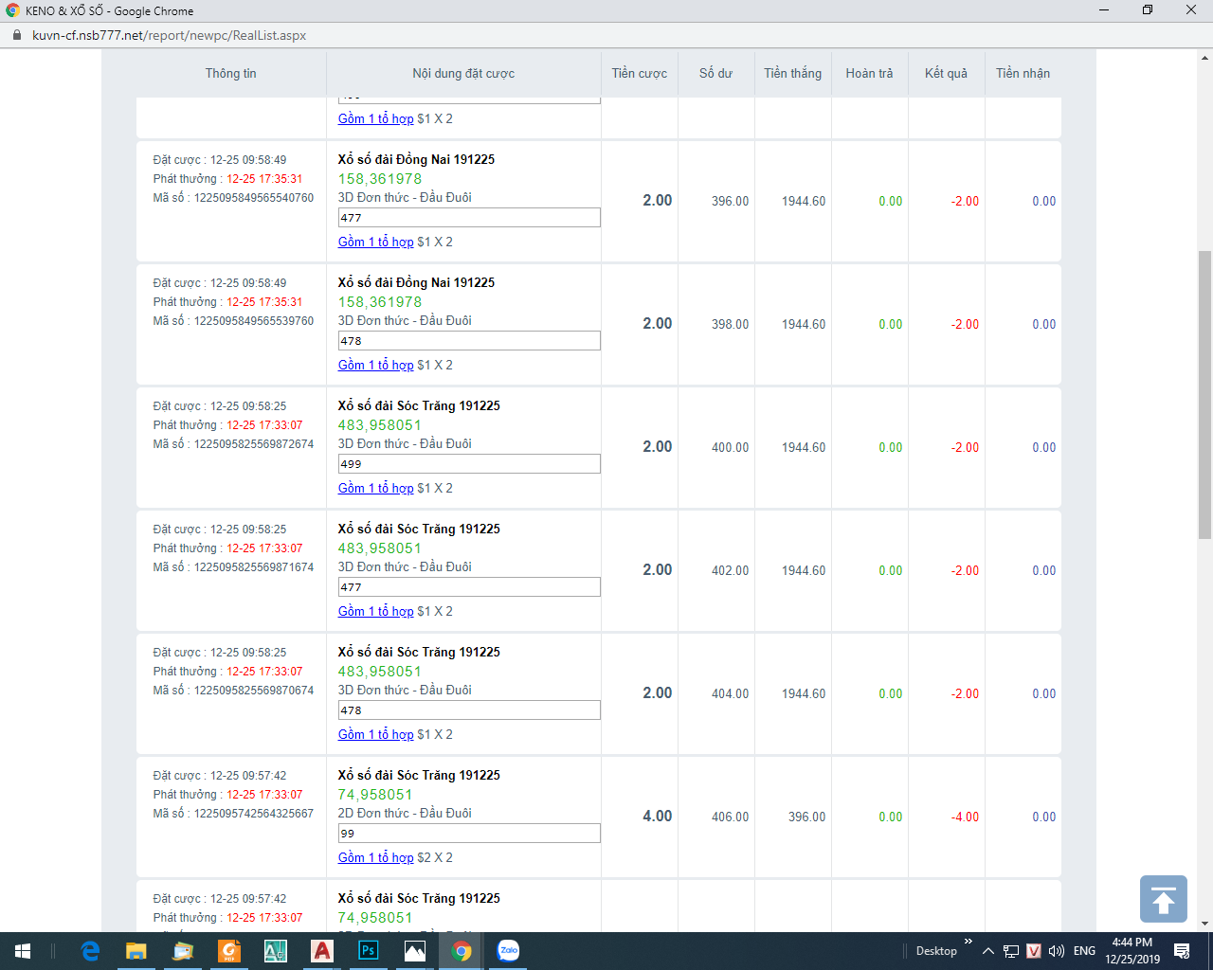
Task: Click the page vertical scrollbar thumb
Action: (x=1204, y=393)
